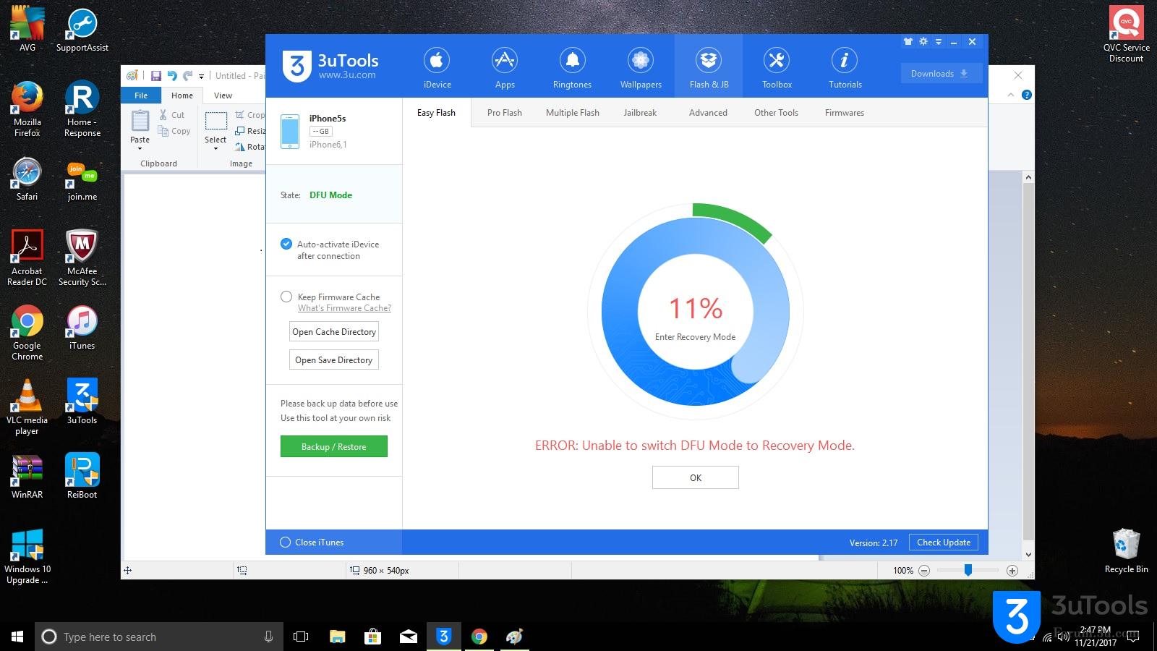Open Google Chrome from the taskbar
The width and height of the screenshot is (1157, 651).
tap(479, 637)
